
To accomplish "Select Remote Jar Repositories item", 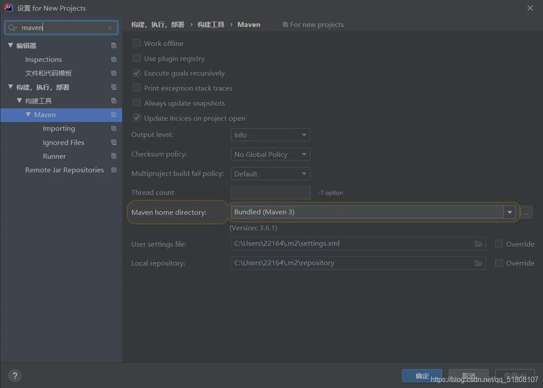I will click(x=65, y=170).
